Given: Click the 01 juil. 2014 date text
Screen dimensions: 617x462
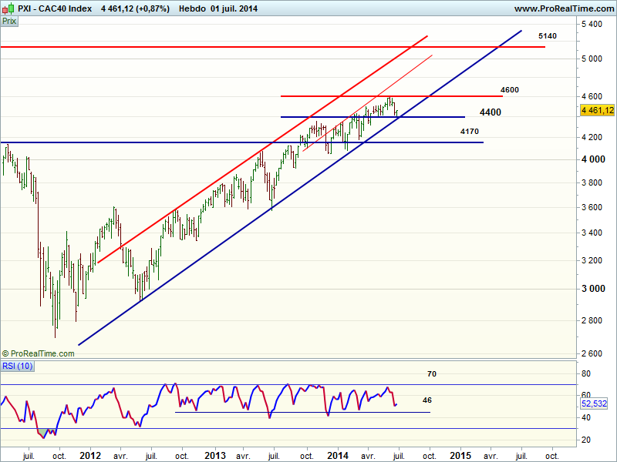Looking at the screenshot, I should pyautogui.click(x=233, y=9).
